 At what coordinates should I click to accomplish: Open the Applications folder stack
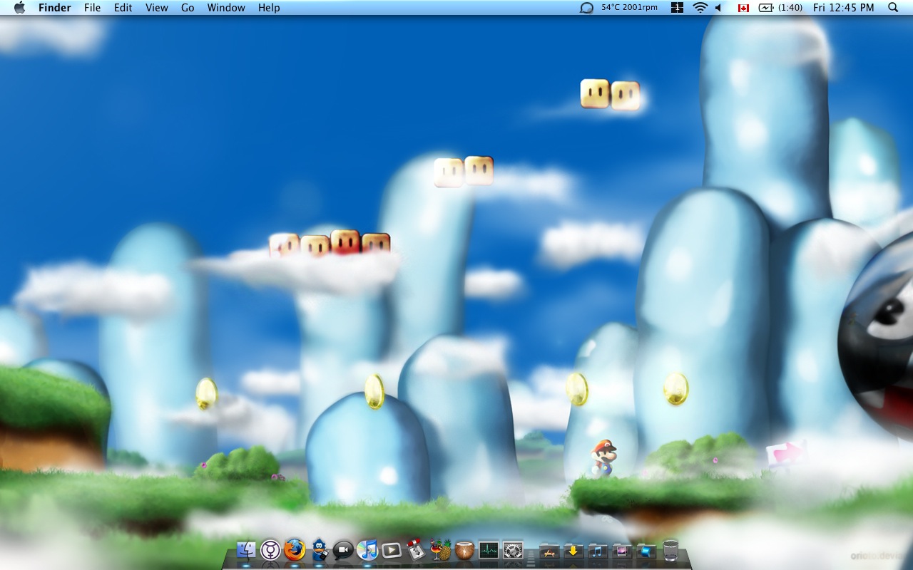(550, 551)
